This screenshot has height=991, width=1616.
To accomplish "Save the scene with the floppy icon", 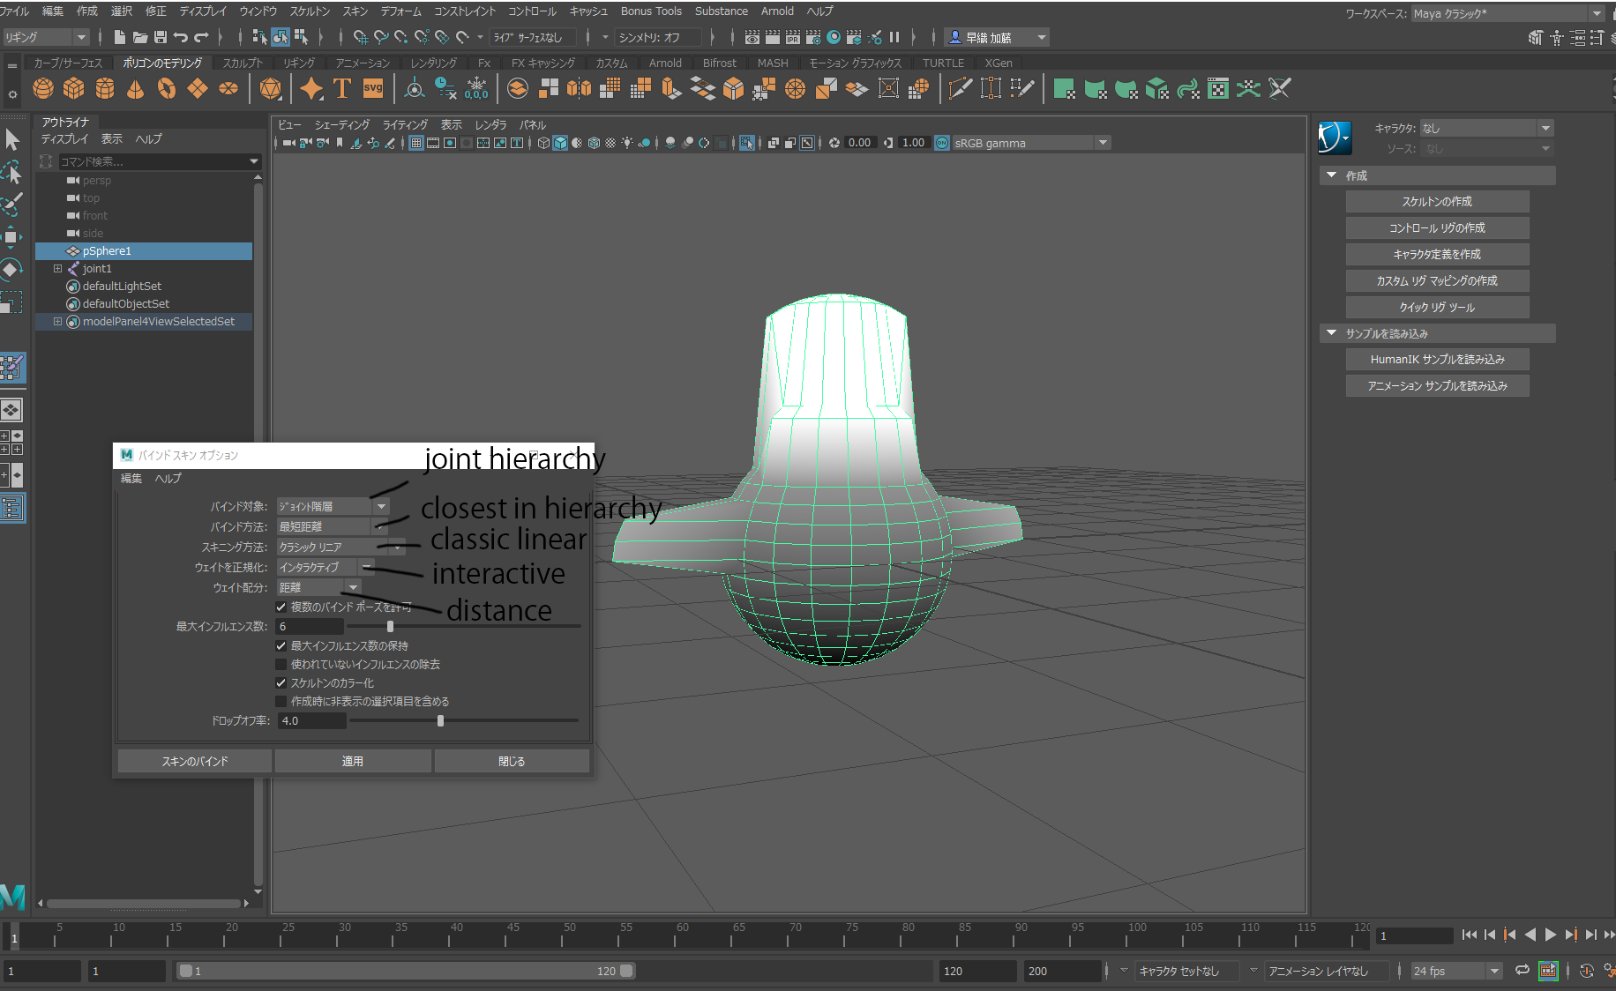I will point(161,37).
